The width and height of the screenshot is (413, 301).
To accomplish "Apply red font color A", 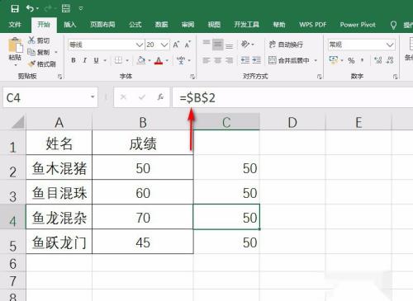I will click(159, 60).
